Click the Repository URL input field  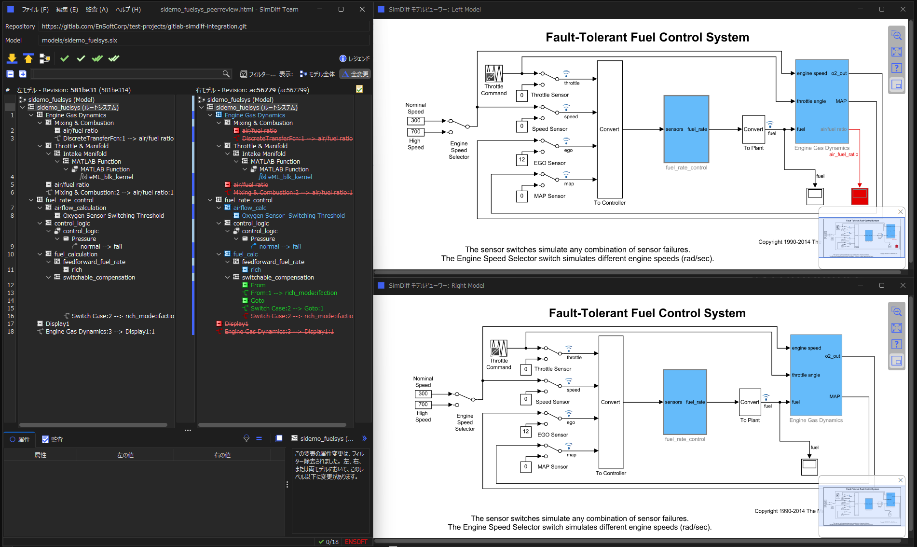point(205,26)
